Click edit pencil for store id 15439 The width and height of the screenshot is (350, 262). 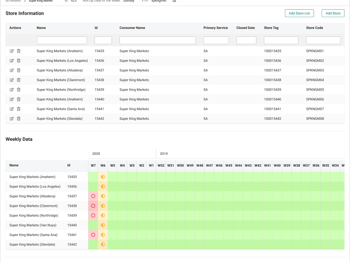(x=12, y=89)
